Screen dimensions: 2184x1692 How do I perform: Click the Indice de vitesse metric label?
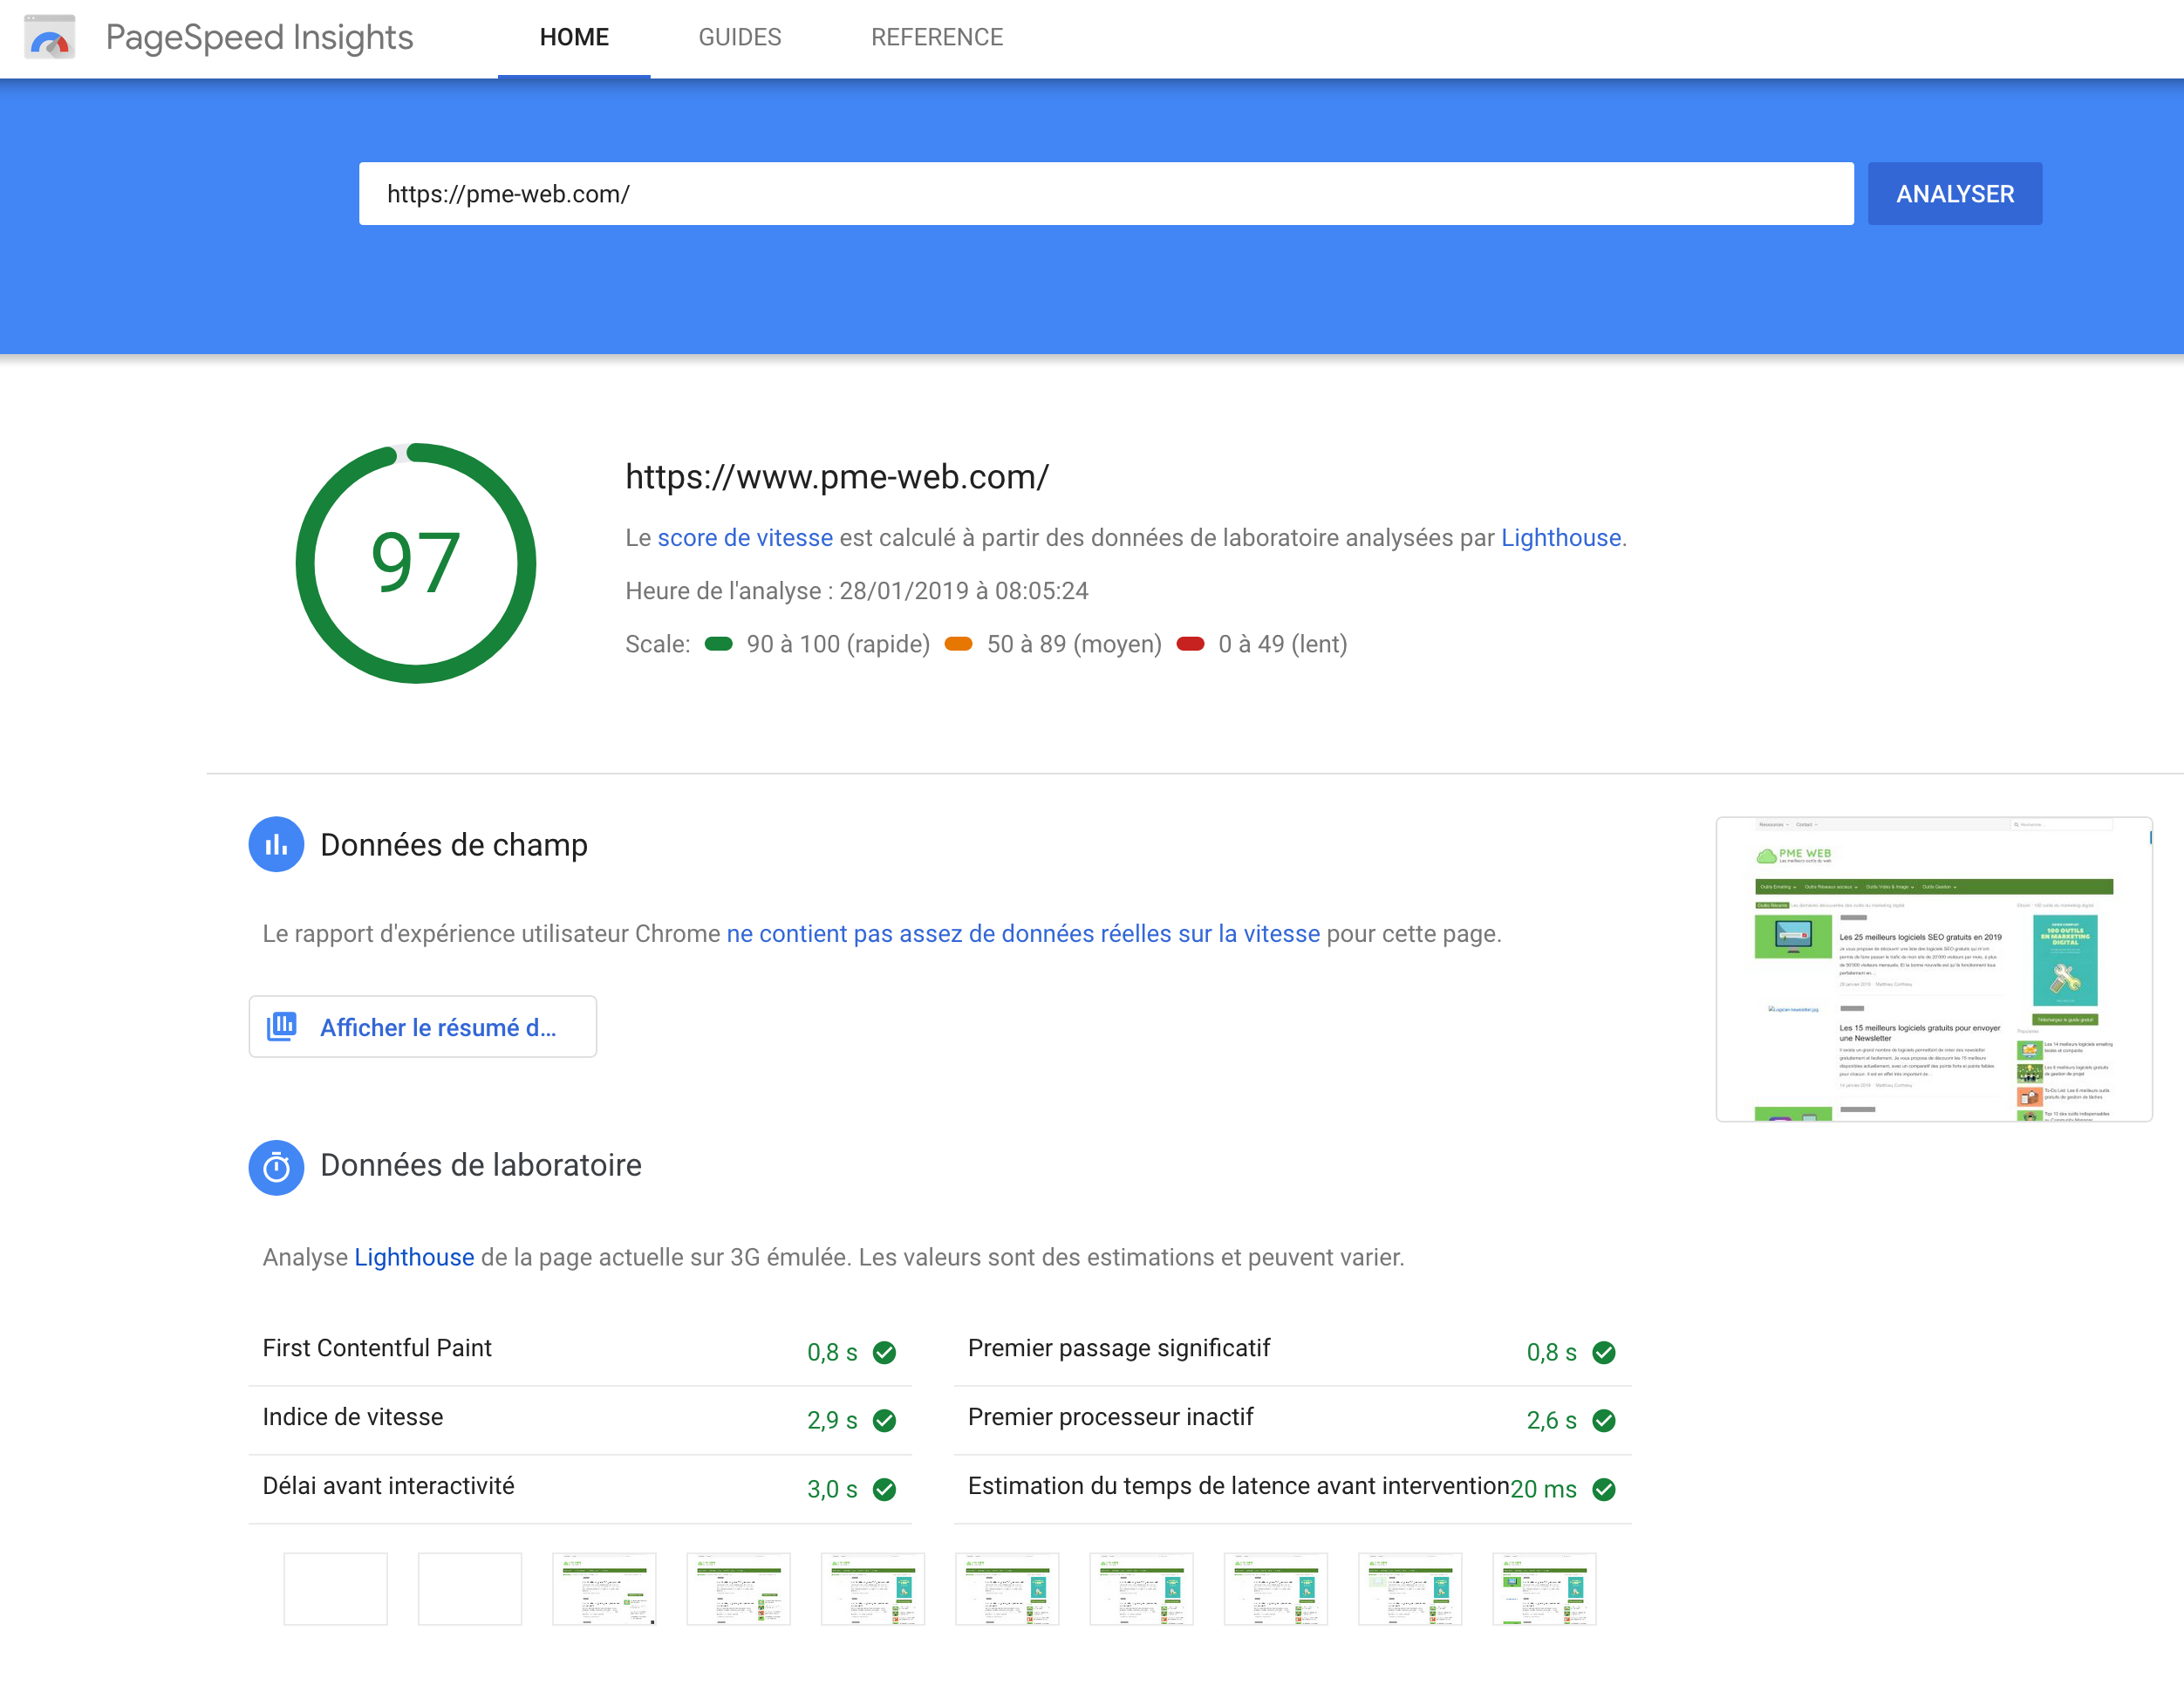[x=353, y=1417]
